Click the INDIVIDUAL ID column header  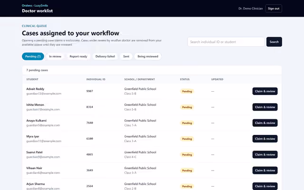[96, 79]
